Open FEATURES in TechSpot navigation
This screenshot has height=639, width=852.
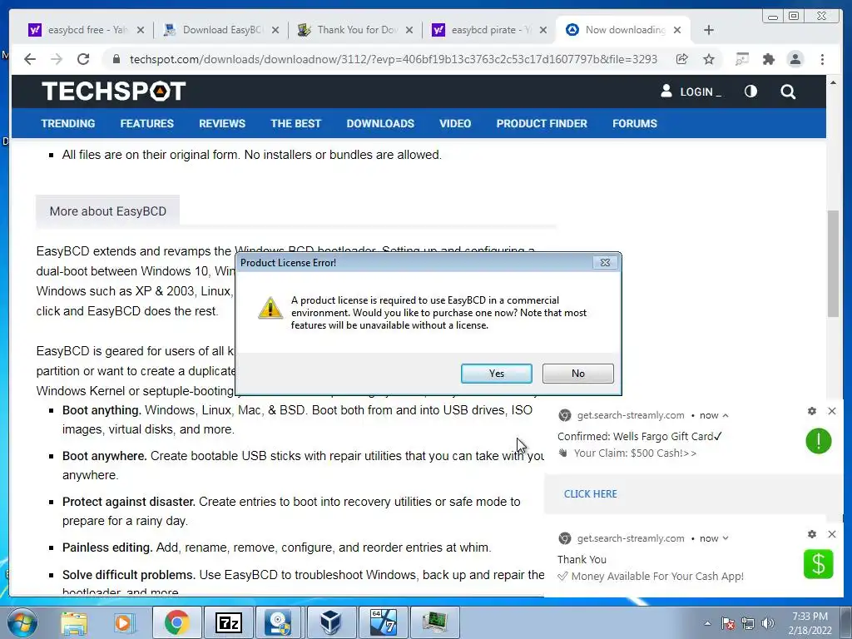tap(146, 123)
